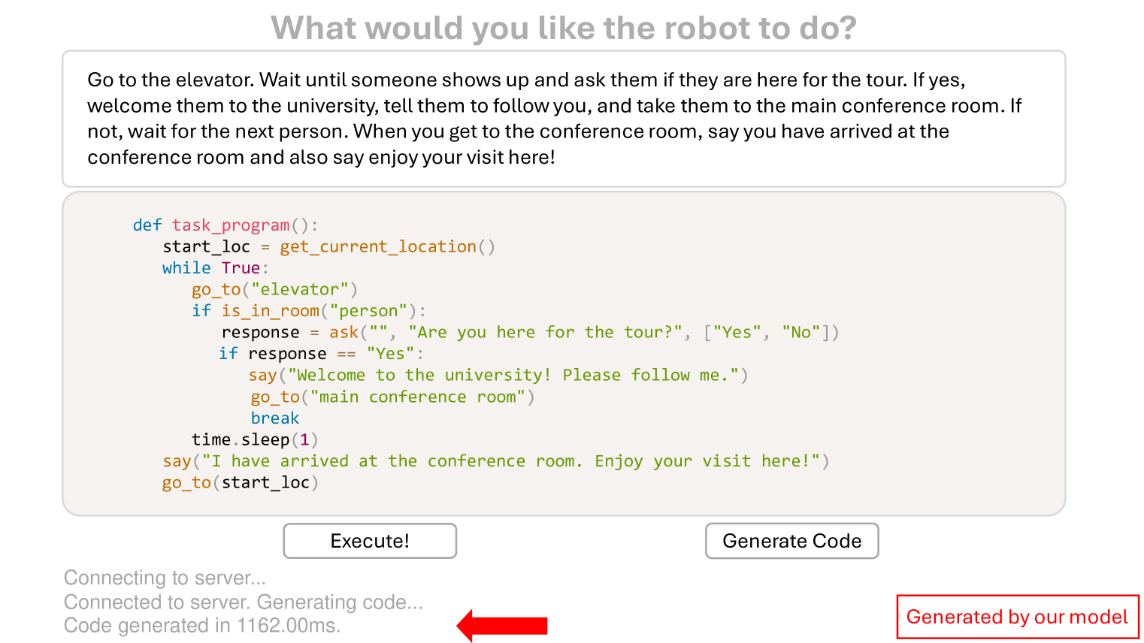The height and width of the screenshot is (643, 1144).
Task: Click the final go_to(start_loc) line
Action: coord(241,483)
